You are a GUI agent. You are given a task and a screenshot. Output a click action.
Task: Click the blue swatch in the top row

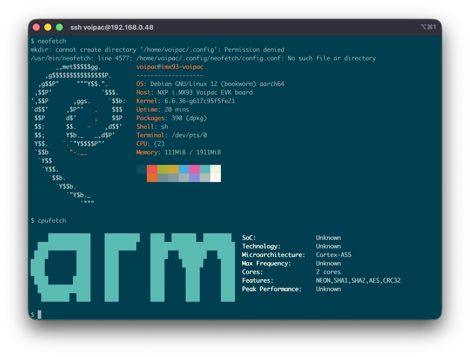tap(184, 169)
